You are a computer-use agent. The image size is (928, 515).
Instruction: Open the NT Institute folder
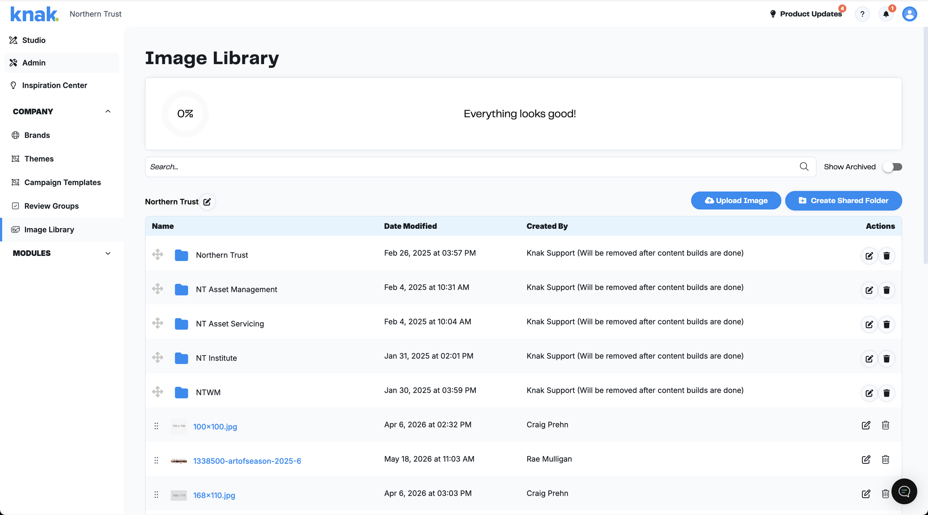(x=216, y=358)
